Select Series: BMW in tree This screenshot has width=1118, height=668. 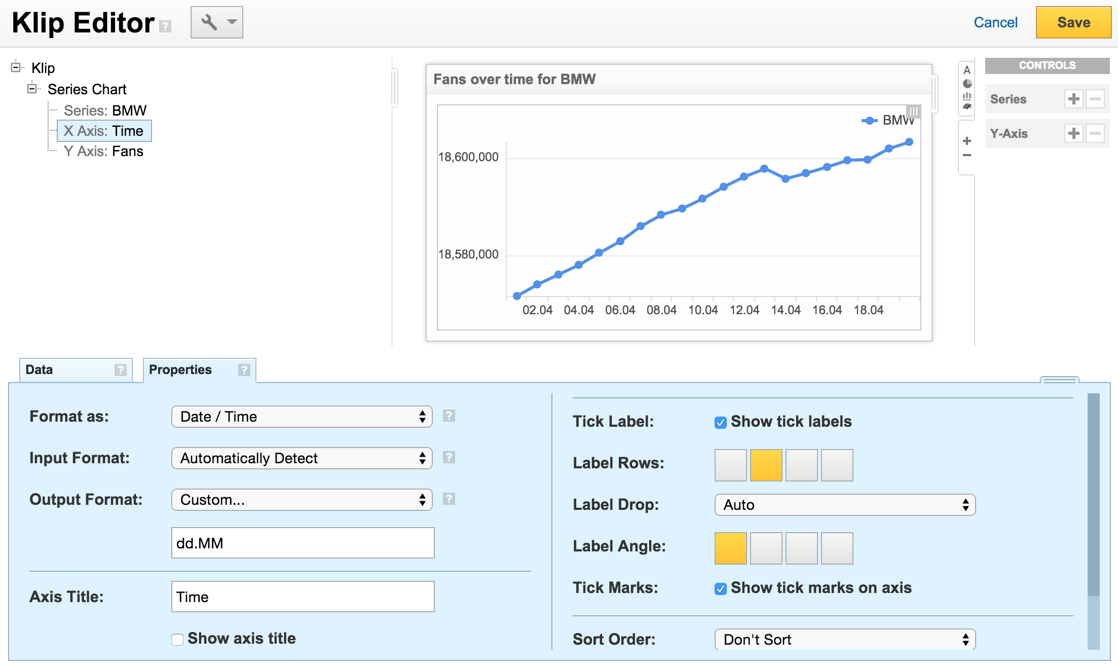pyautogui.click(x=105, y=110)
